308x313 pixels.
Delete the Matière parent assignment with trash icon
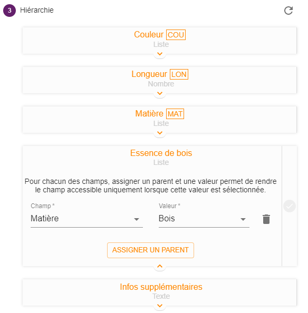[x=266, y=219]
